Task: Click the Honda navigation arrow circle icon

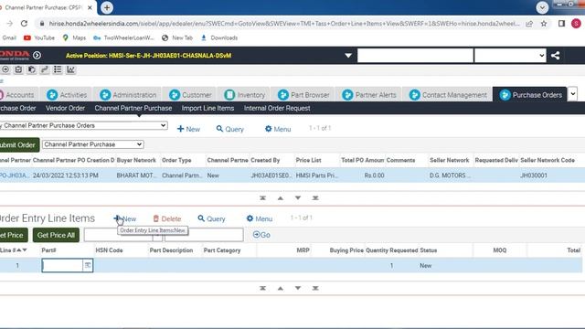Action: click(37, 55)
